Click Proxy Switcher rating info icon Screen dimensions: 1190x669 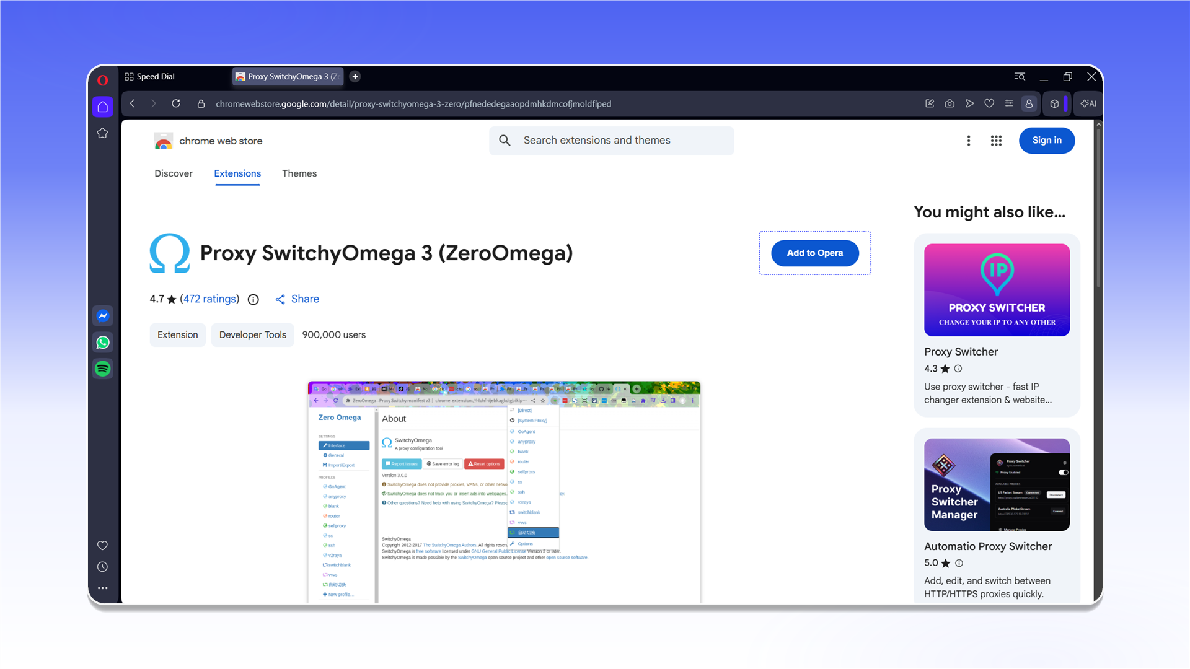click(x=958, y=369)
